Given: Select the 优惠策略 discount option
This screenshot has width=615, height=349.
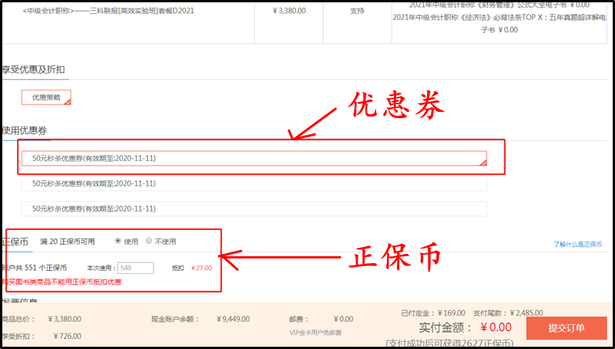Looking at the screenshot, I should coord(46,97).
